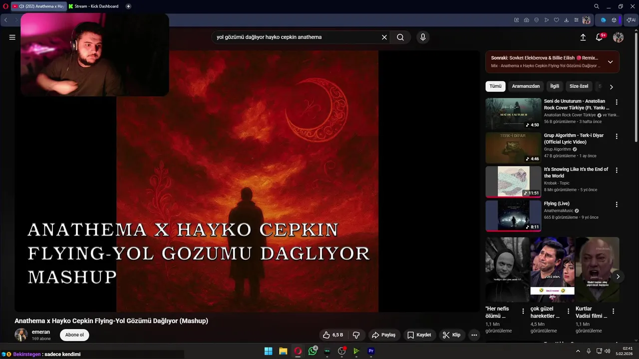The image size is (639, 359).
Task: Open the Opera extensions cube icon
Action: 614,20
